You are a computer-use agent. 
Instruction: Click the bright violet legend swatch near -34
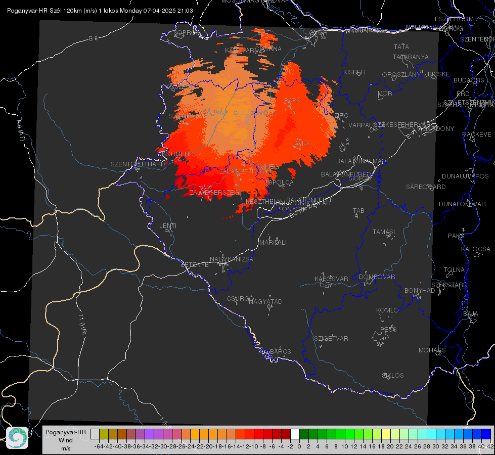tap(149, 434)
